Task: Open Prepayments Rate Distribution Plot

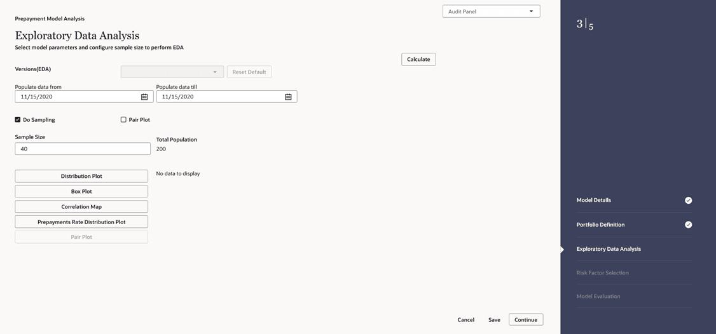Action: [x=81, y=222]
